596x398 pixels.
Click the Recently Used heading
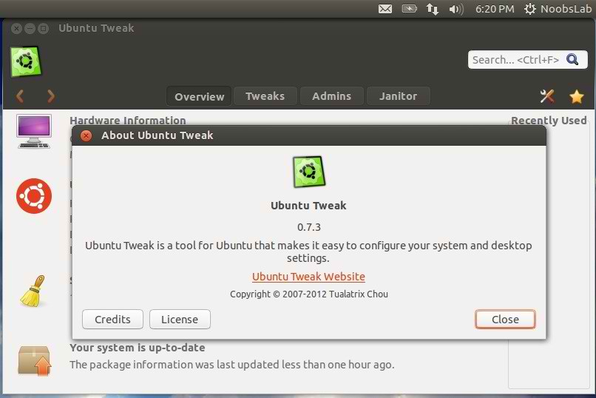pyautogui.click(x=549, y=121)
